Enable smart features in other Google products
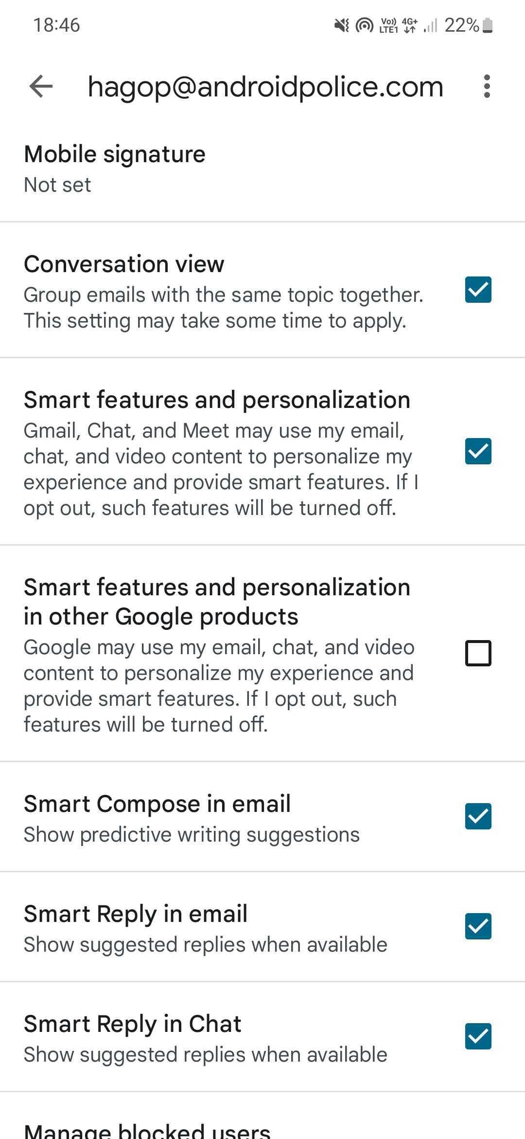The height and width of the screenshot is (1139, 525). click(478, 653)
